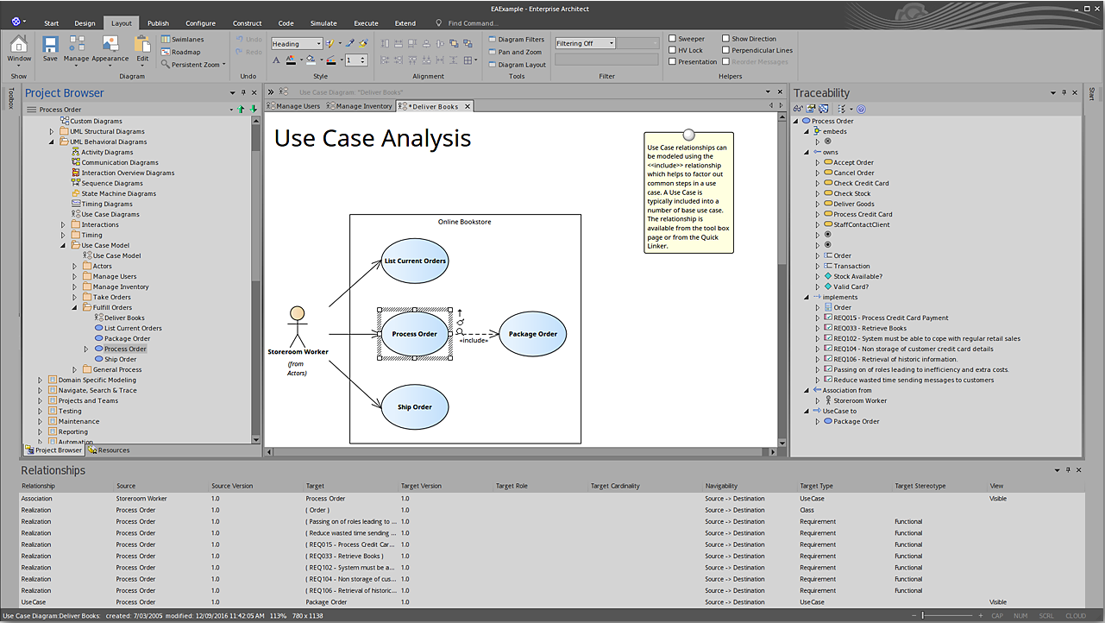Enable Swimlanes on the diagram
The width and height of the screenshot is (1105, 623).
182,40
